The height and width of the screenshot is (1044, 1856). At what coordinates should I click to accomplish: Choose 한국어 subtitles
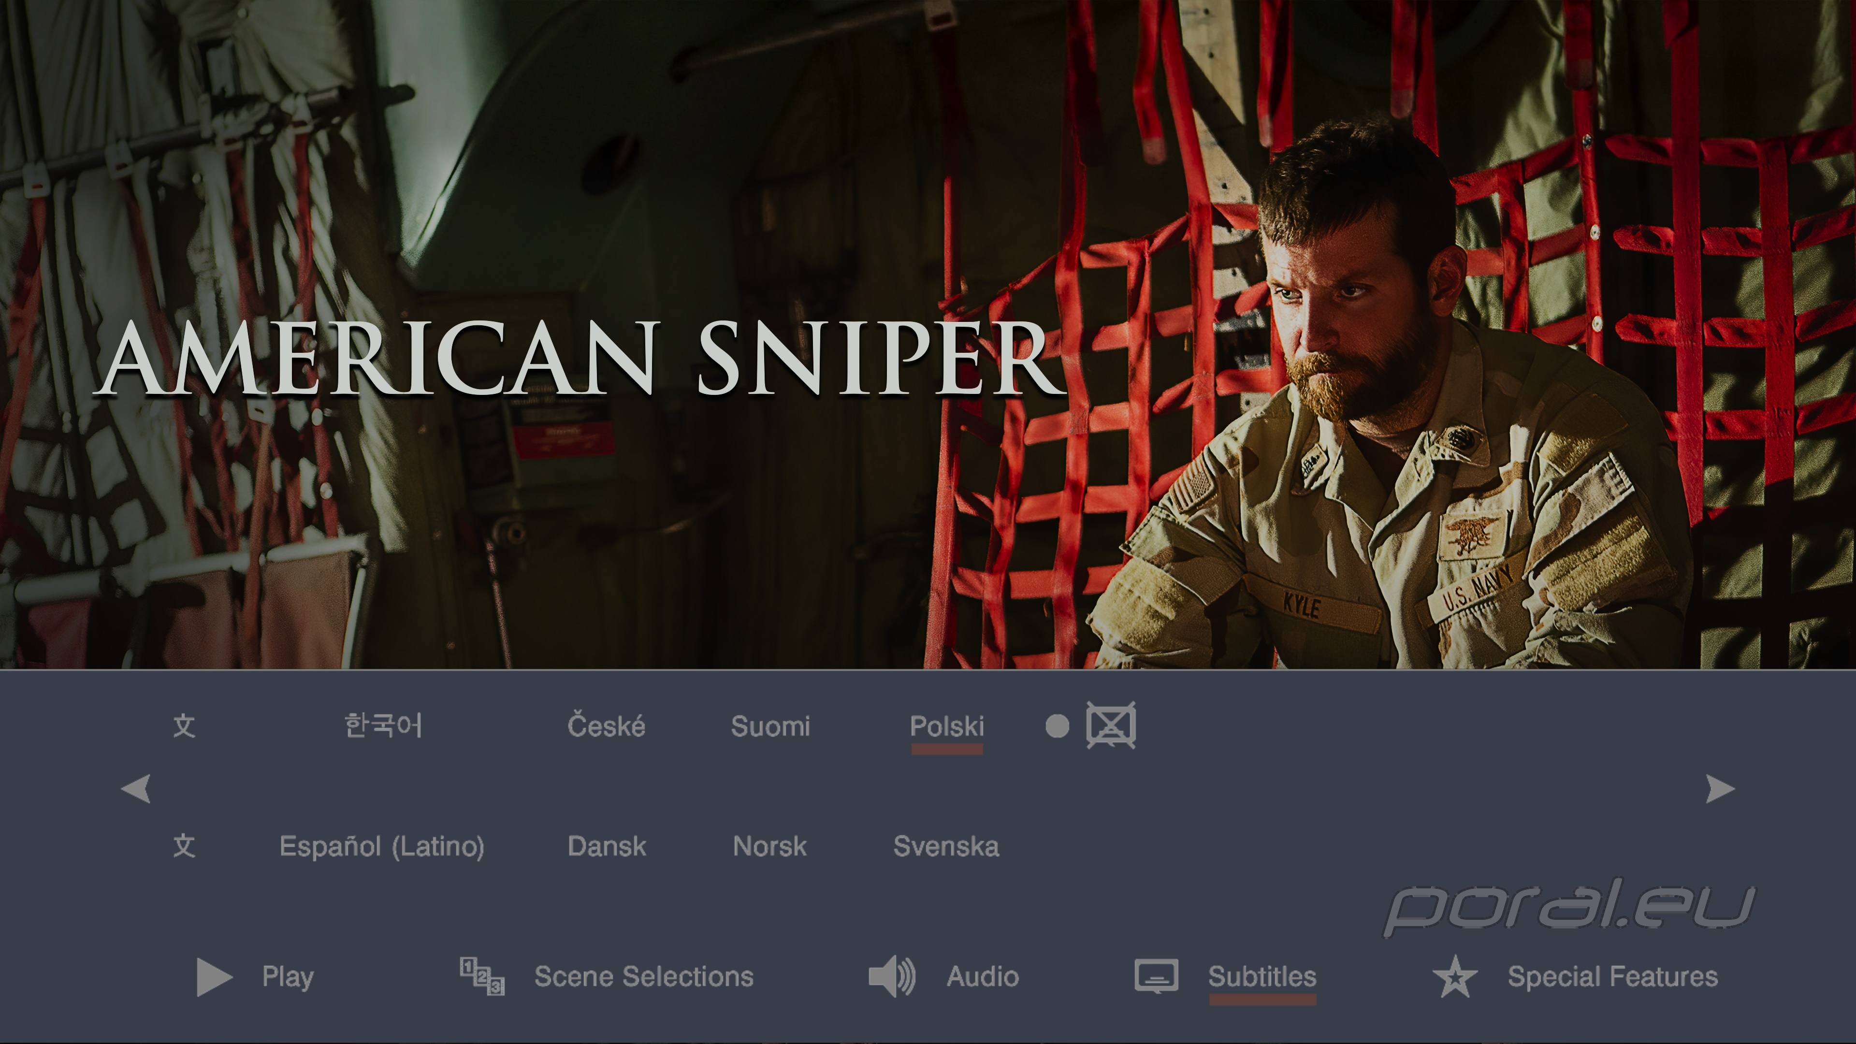(383, 725)
